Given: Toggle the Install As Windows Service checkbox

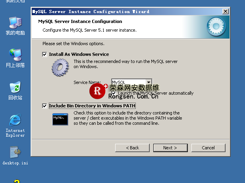Looking at the screenshot, I should [44, 54].
